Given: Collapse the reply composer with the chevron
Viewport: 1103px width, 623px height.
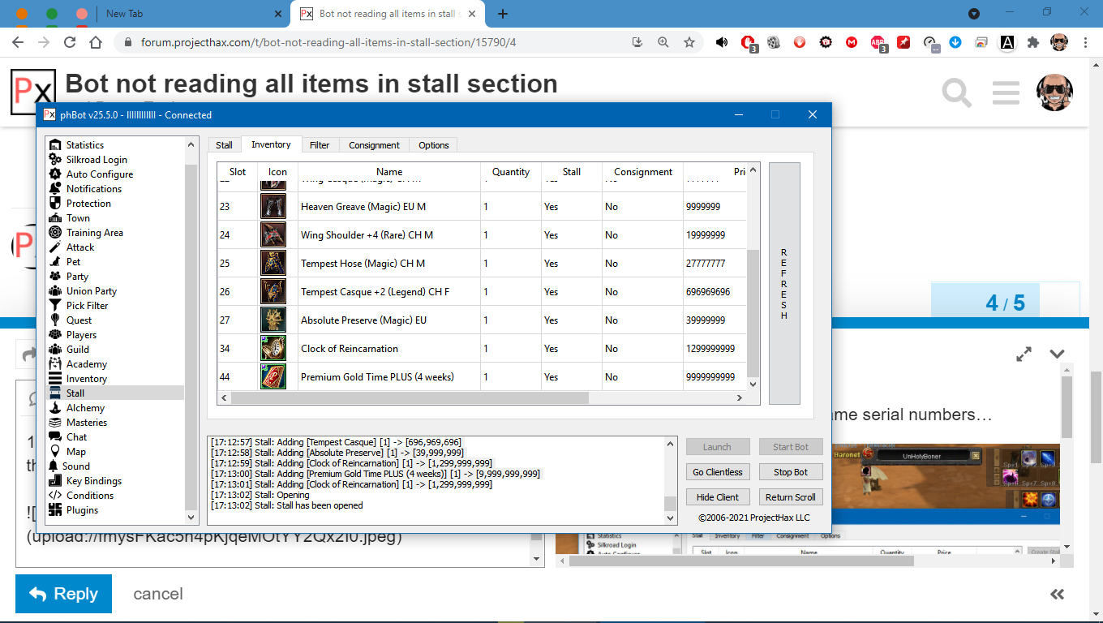Looking at the screenshot, I should 1057,354.
